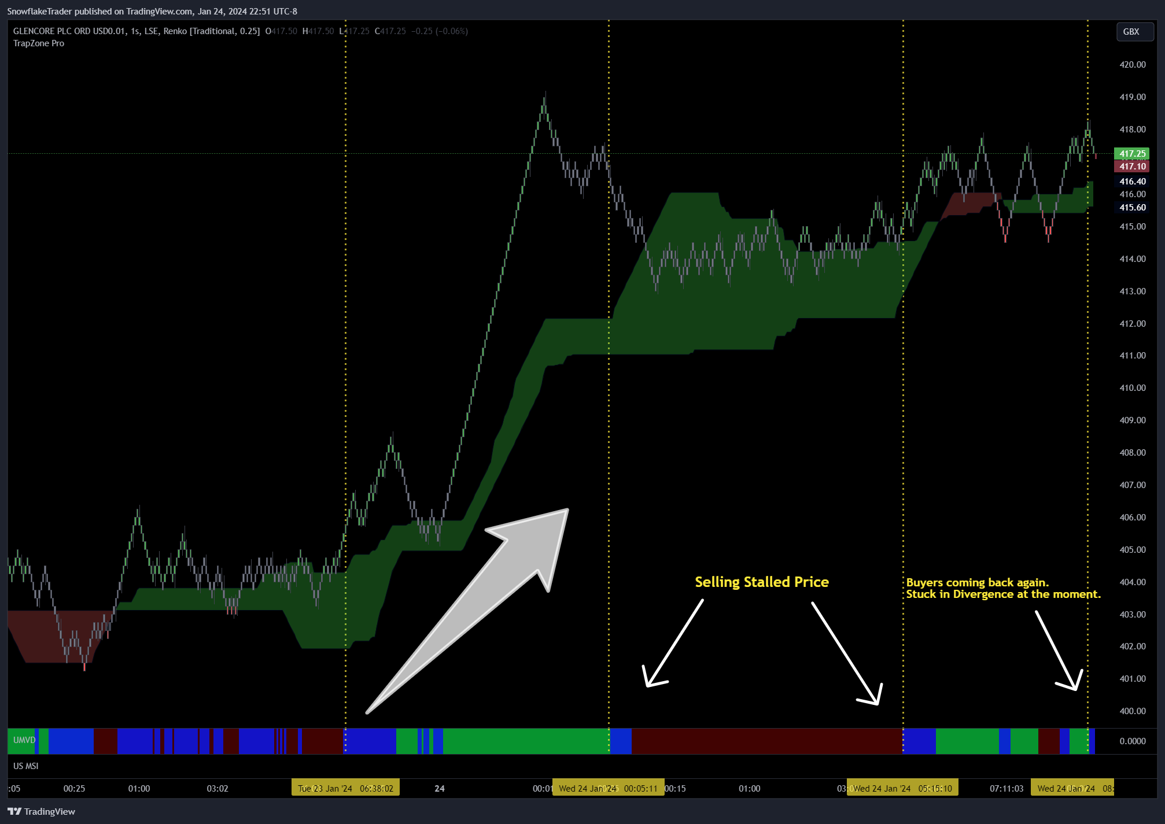Click the UMVD indicator label
The width and height of the screenshot is (1165, 824).
click(24, 740)
